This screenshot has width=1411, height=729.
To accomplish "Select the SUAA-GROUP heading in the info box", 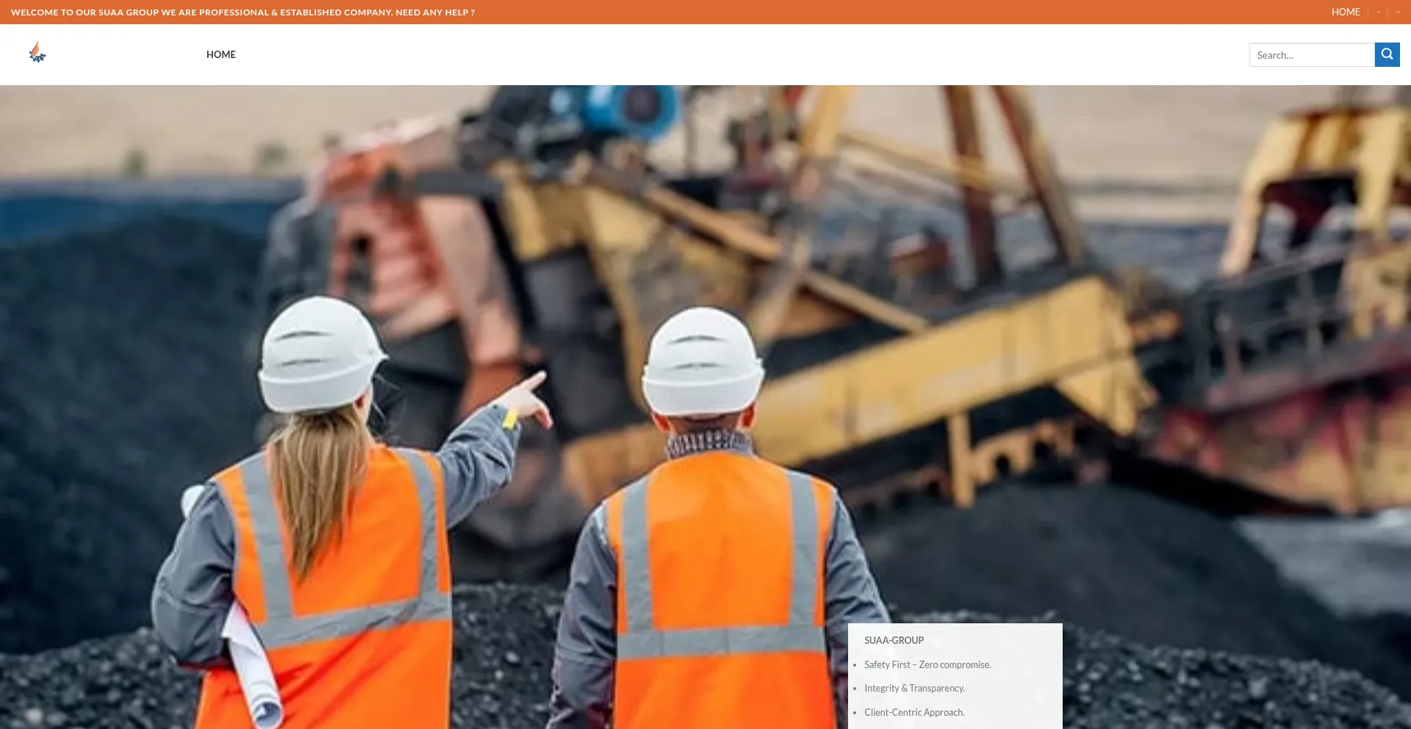I will point(894,640).
